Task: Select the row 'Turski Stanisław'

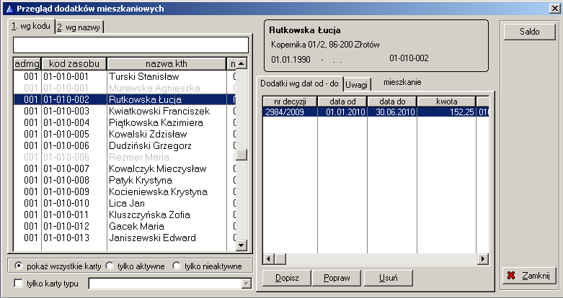Action: point(125,76)
